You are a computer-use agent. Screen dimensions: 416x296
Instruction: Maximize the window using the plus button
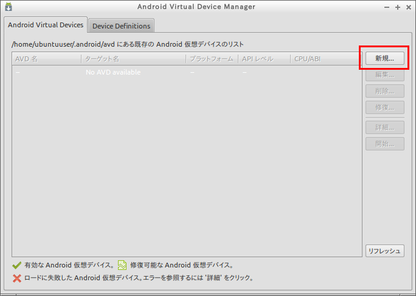click(x=397, y=7)
